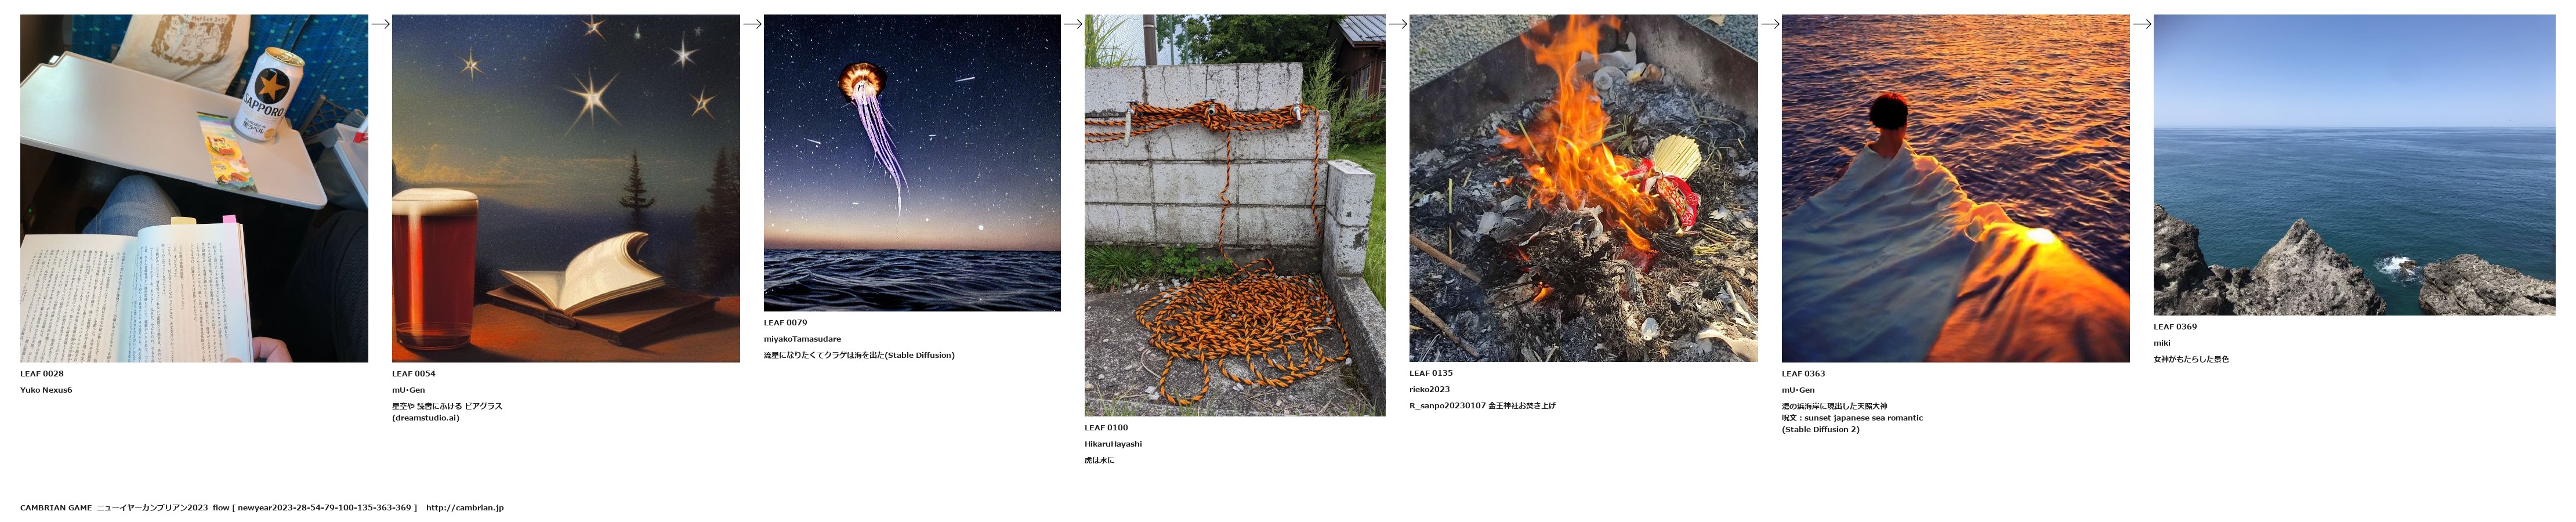The height and width of the screenshot is (522, 2576).
Task: Click the arrow after the jellyfish image
Action: pos(1073,24)
